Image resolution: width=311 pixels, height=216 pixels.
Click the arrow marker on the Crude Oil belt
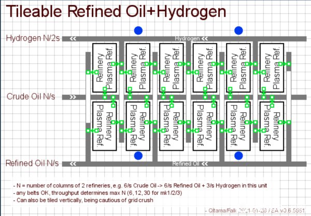[74, 97]
